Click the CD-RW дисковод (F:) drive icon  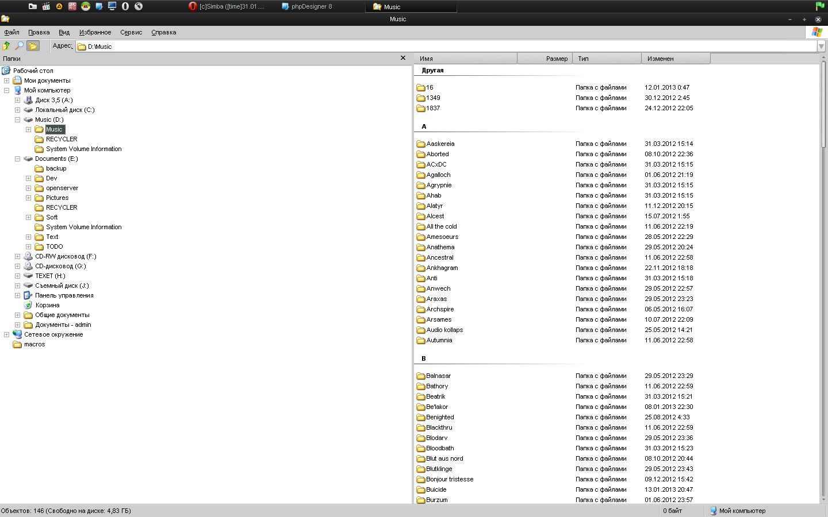tap(28, 256)
